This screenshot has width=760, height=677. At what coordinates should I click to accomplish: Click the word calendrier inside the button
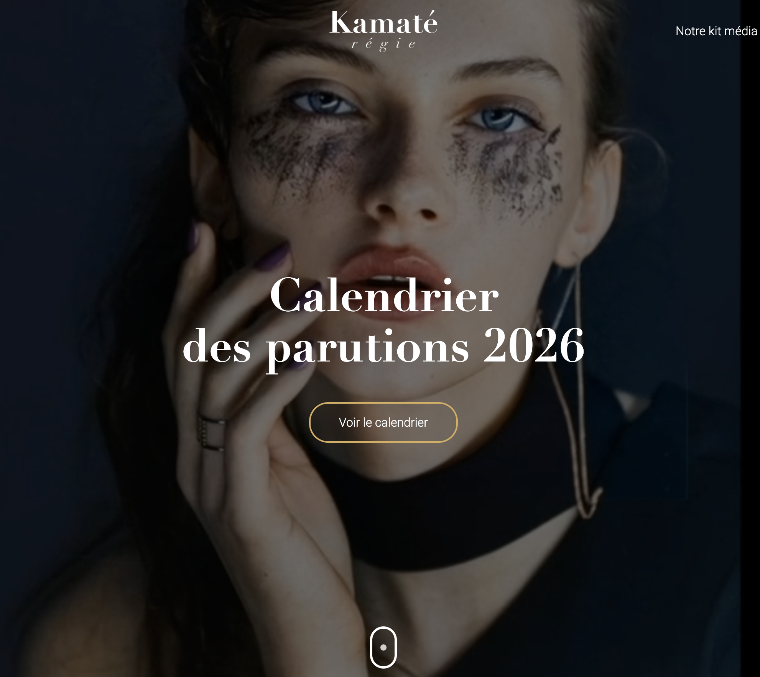(x=401, y=422)
